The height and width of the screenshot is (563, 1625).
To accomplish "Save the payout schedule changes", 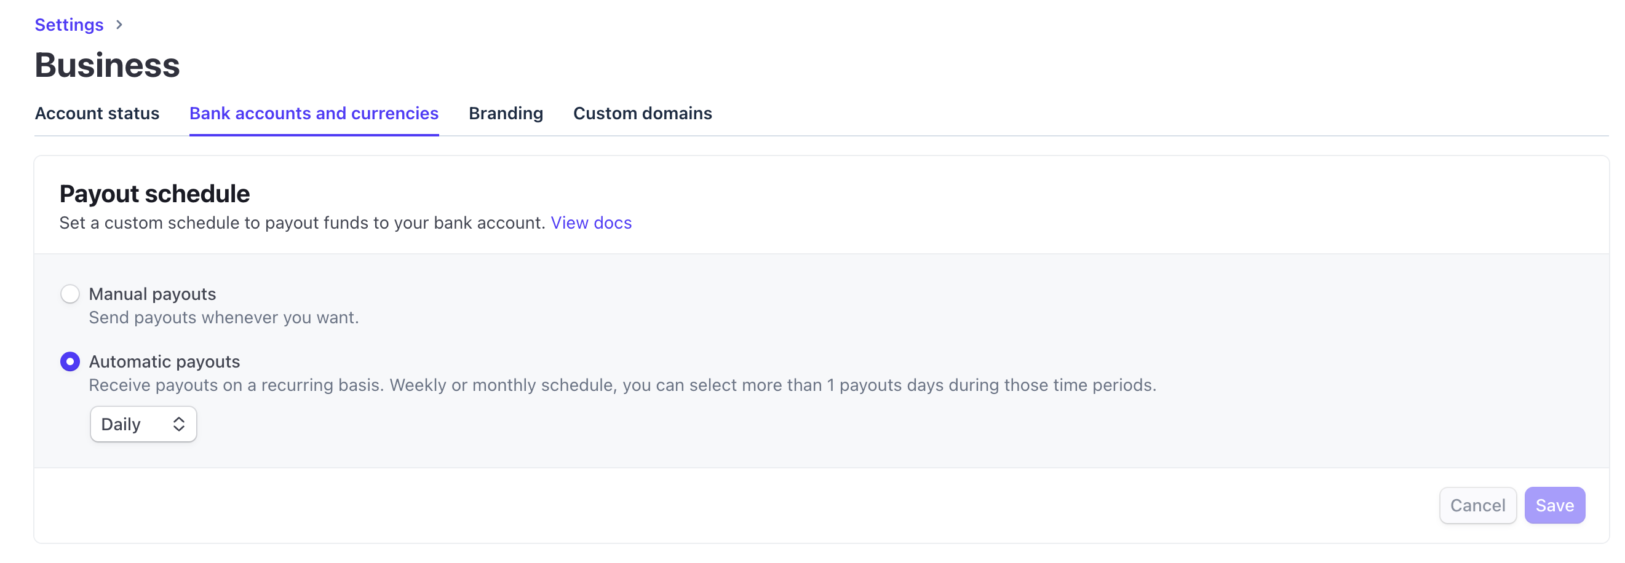I will pyautogui.click(x=1554, y=505).
